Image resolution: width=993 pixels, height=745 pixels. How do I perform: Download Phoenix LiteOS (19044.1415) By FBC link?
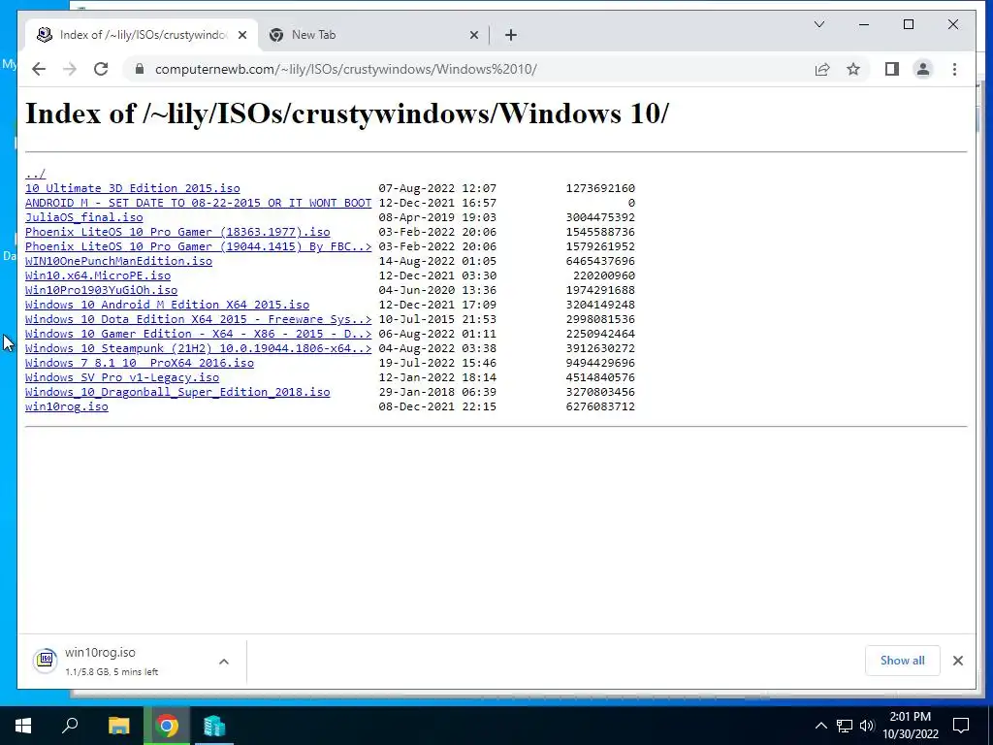coord(198,246)
